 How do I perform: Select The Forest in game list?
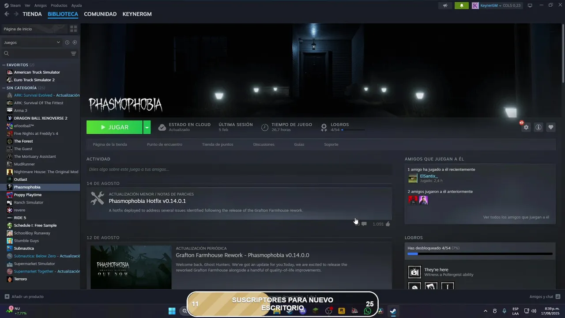pos(23,141)
